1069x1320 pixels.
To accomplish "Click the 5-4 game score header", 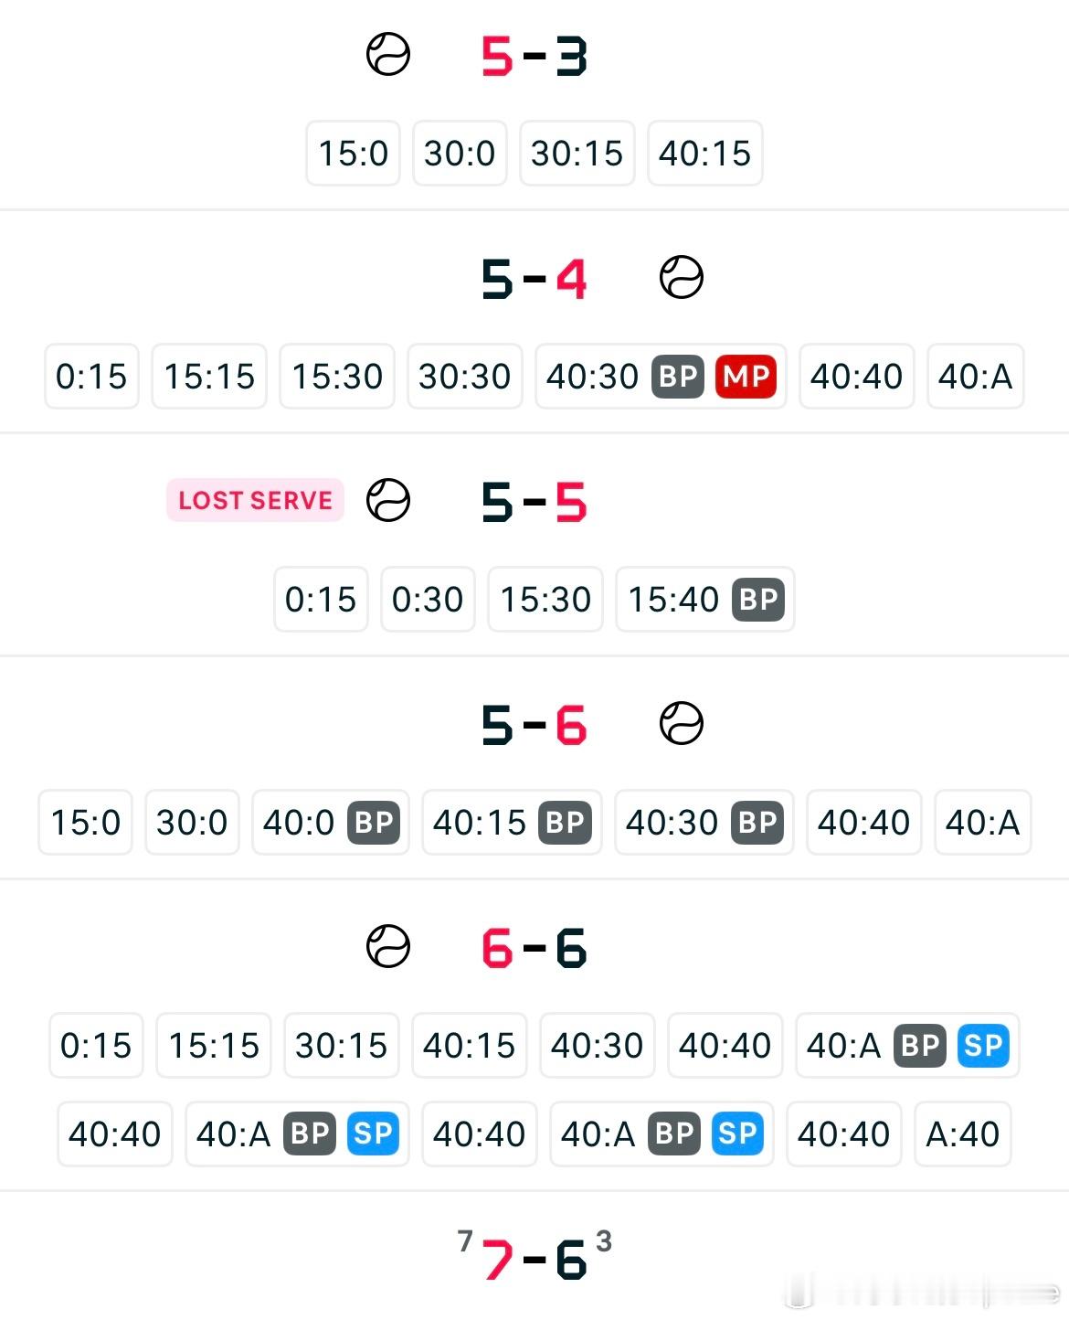I will (x=534, y=279).
